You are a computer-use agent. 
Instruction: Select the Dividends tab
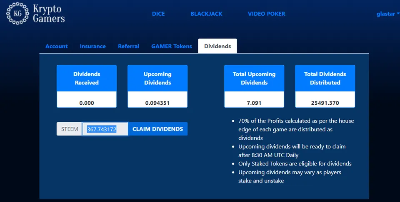pos(217,46)
